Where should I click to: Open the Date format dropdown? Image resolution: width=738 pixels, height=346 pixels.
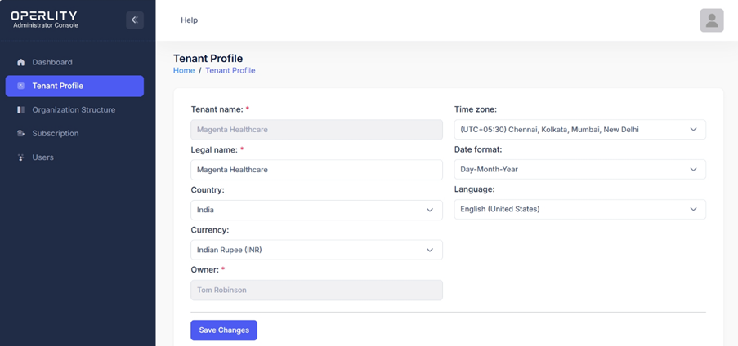pyautogui.click(x=579, y=170)
